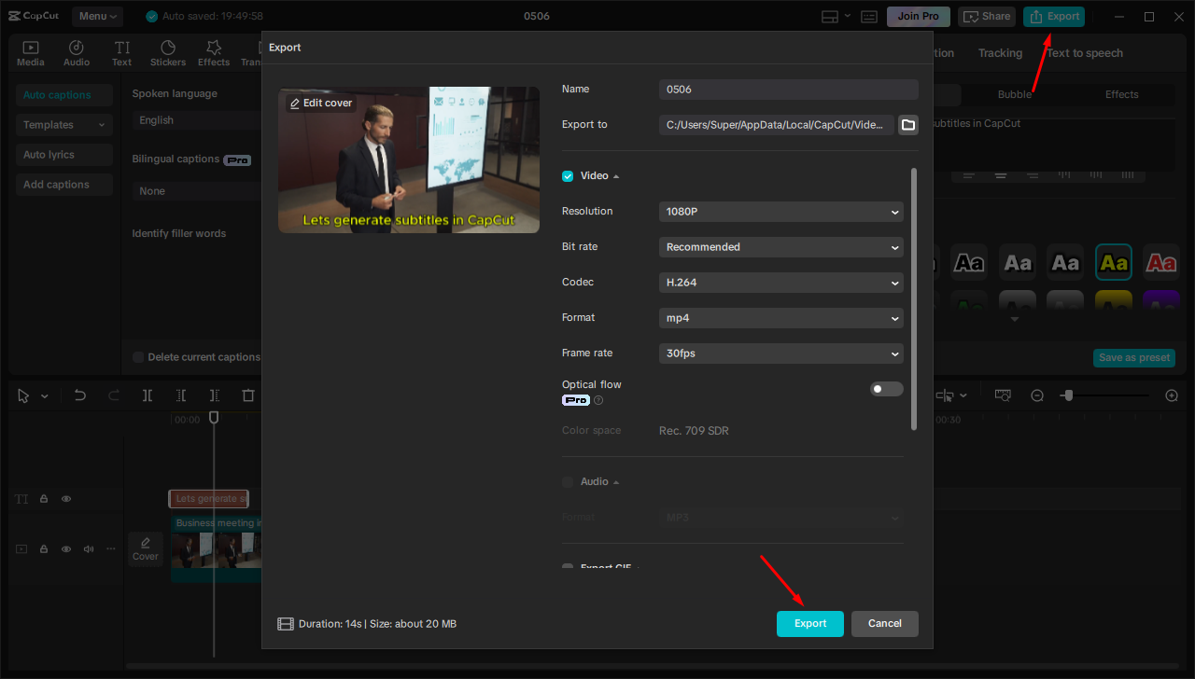Open the Frame rate dropdown
Viewport: 1195px width, 679px height.
point(780,353)
